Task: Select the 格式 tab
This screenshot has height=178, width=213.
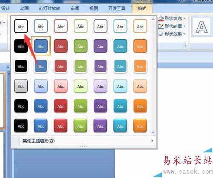Action: tap(142, 9)
